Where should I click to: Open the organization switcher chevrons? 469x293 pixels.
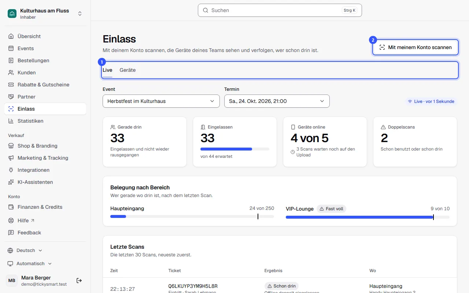[80, 14]
